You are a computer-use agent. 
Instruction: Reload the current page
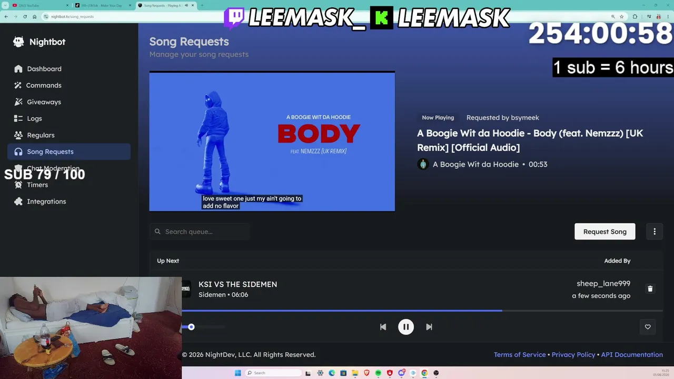(25, 16)
